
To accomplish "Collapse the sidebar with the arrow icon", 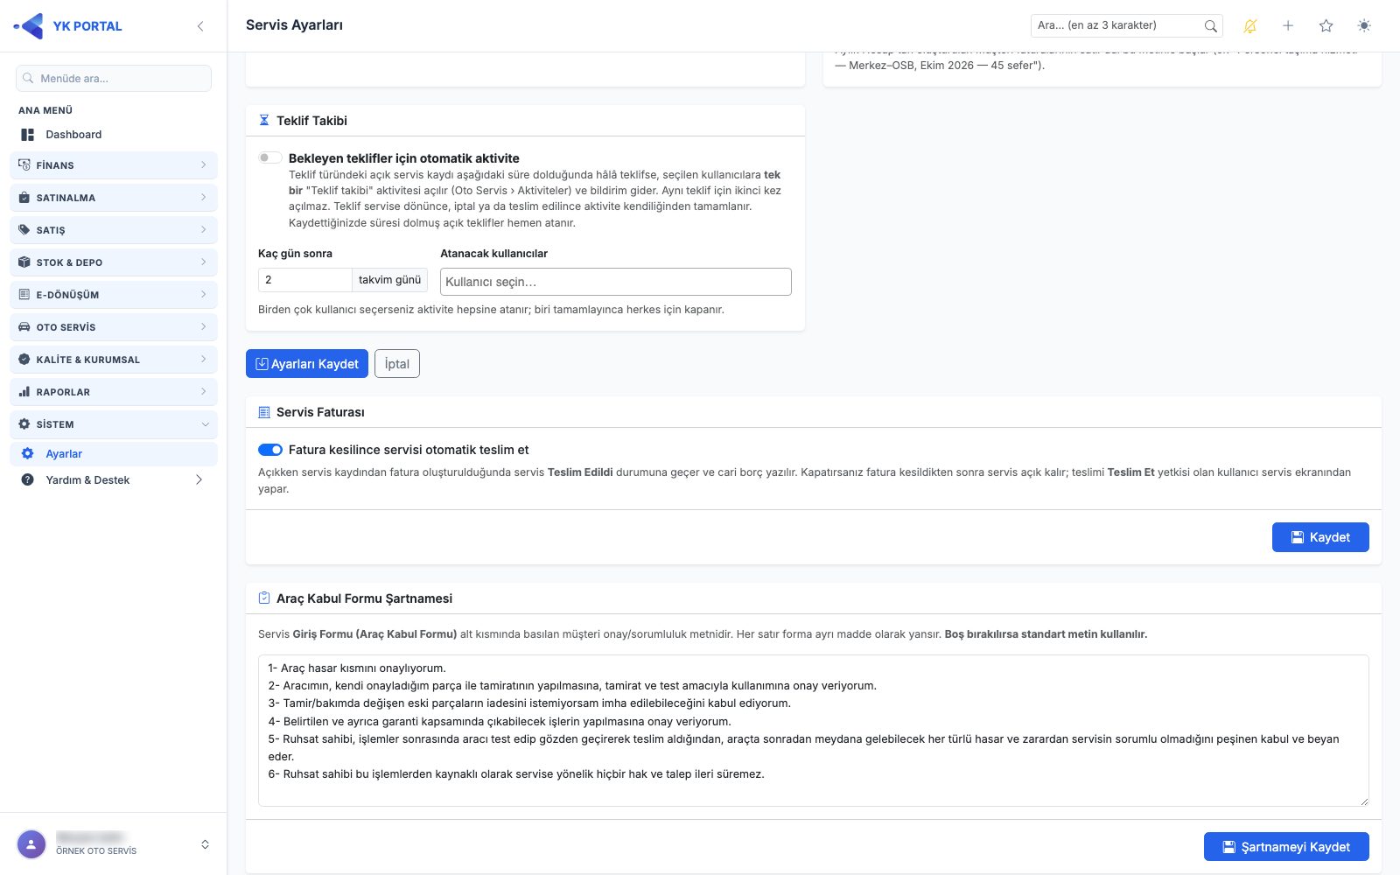I will click(200, 26).
